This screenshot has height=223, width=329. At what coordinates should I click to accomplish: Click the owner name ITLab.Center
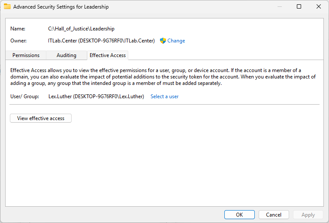(x=101, y=41)
